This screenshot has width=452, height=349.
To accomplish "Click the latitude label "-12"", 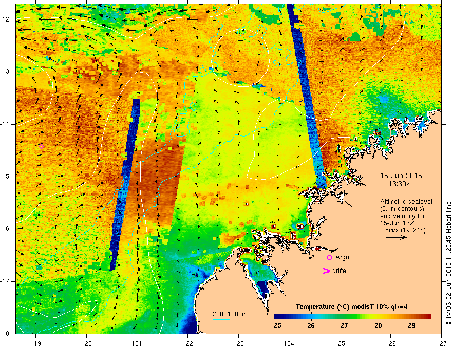I will coord(5,20).
